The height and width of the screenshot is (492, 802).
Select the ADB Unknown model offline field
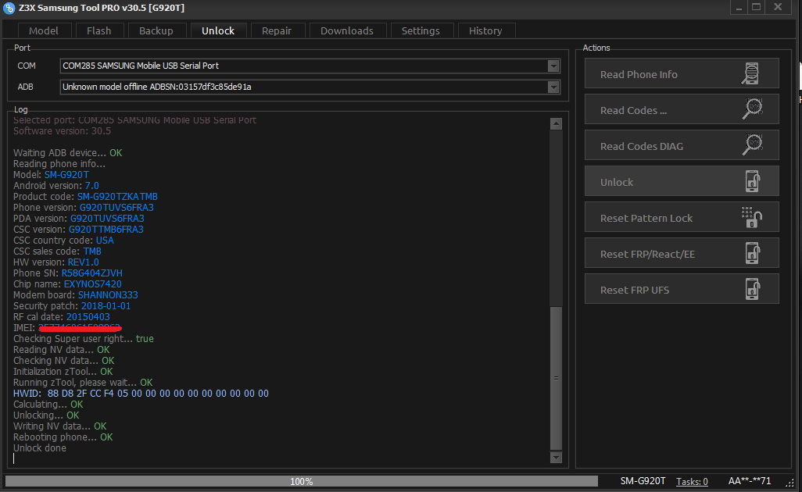click(x=310, y=87)
